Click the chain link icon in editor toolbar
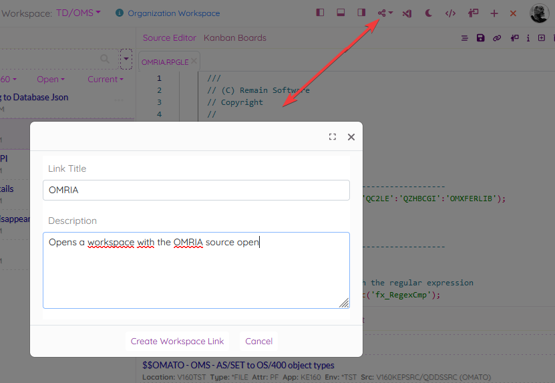 coord(497,38)
